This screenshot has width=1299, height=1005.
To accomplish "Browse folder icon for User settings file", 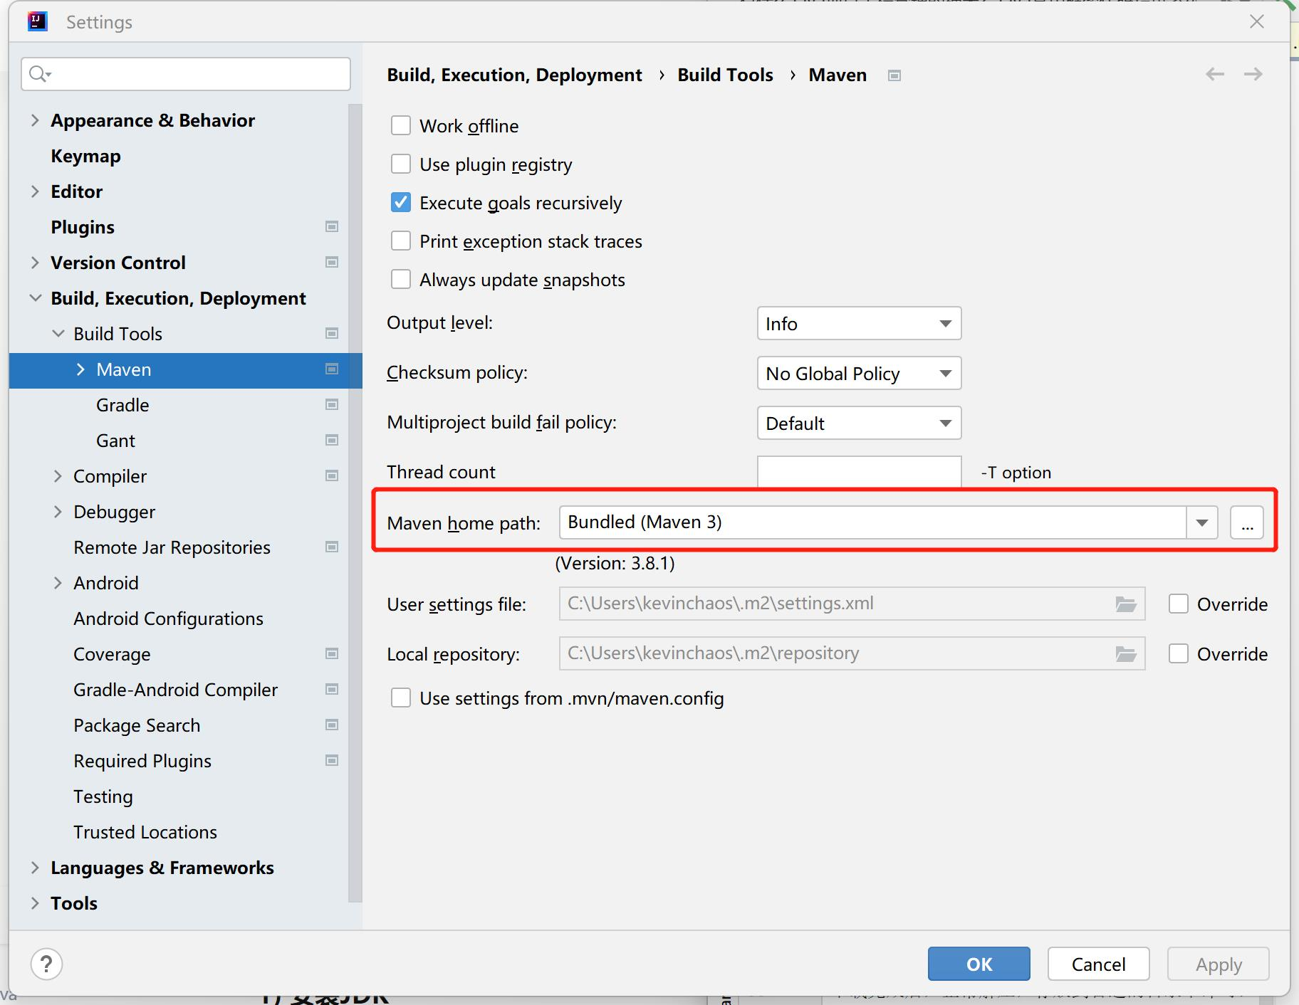I will (1125, 604).
